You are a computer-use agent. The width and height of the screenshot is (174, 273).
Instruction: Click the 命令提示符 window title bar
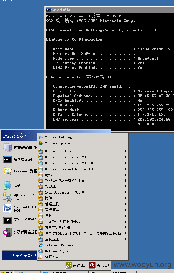coord(110,10)
